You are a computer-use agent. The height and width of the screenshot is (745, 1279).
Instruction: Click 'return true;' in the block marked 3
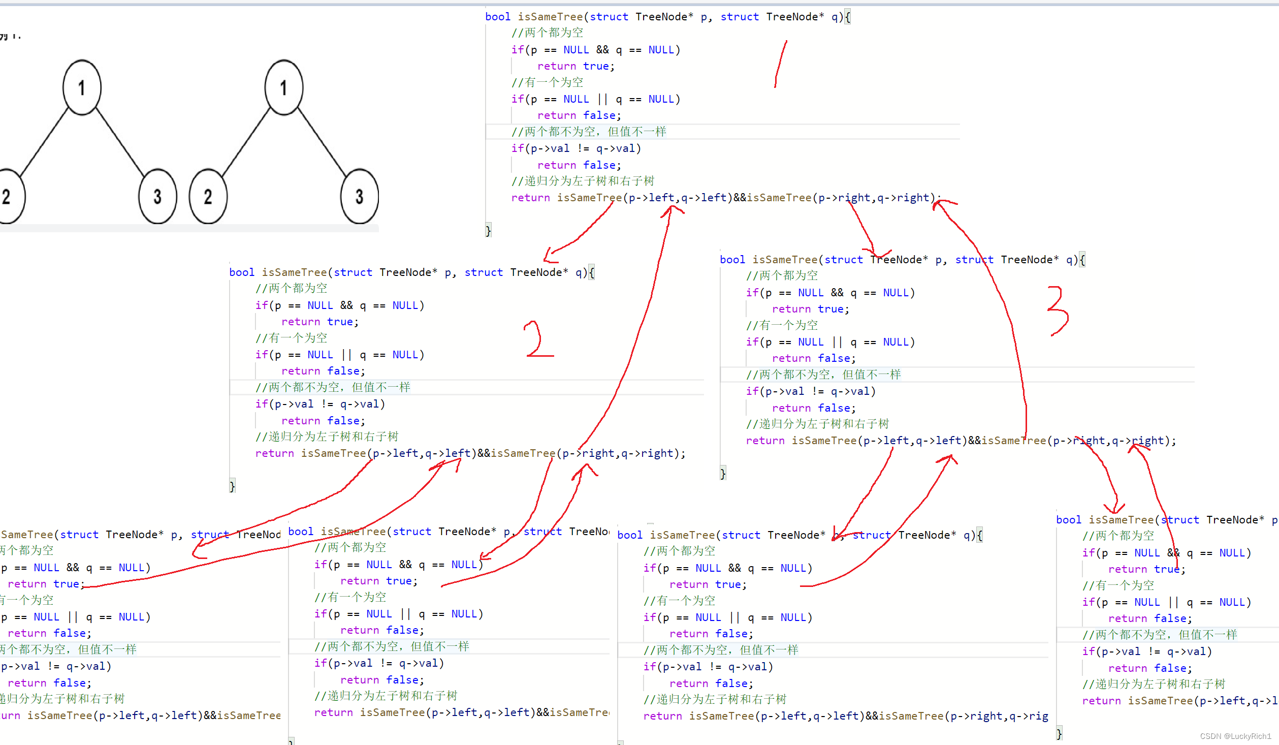point(811,309)
